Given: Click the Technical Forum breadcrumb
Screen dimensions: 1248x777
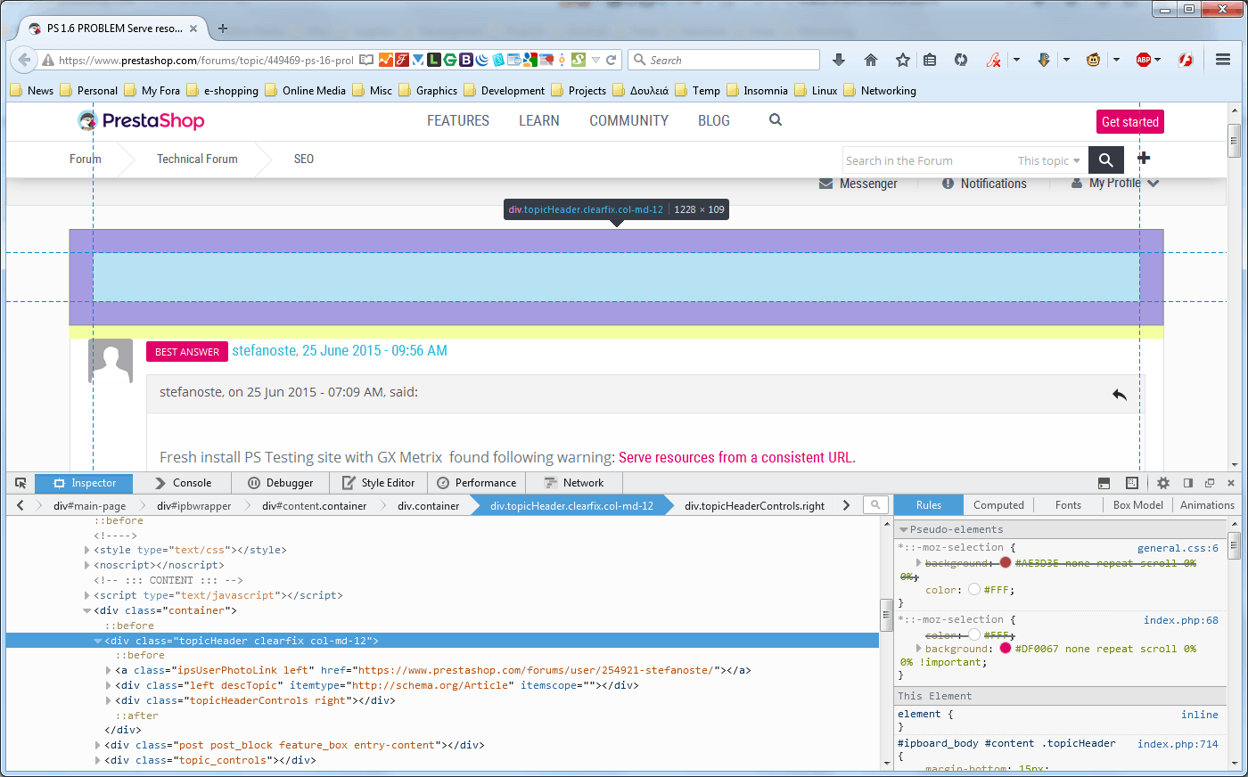Looking at the screenshot, I should [x=197, y=159].
